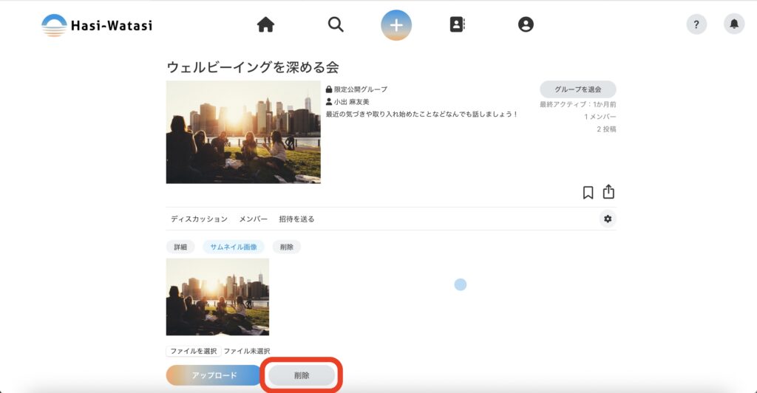This screenshot has width=757, height=393.
Task: Open the メンバー tab
Action: click(x=253, y=219)
